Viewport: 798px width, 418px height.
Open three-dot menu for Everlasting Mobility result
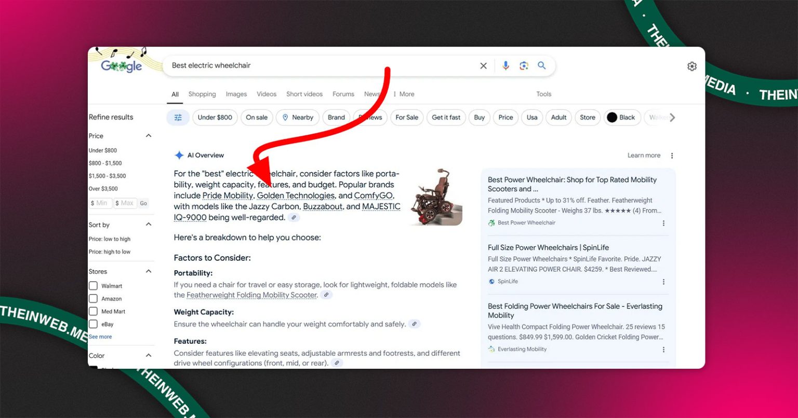(663, 350)
